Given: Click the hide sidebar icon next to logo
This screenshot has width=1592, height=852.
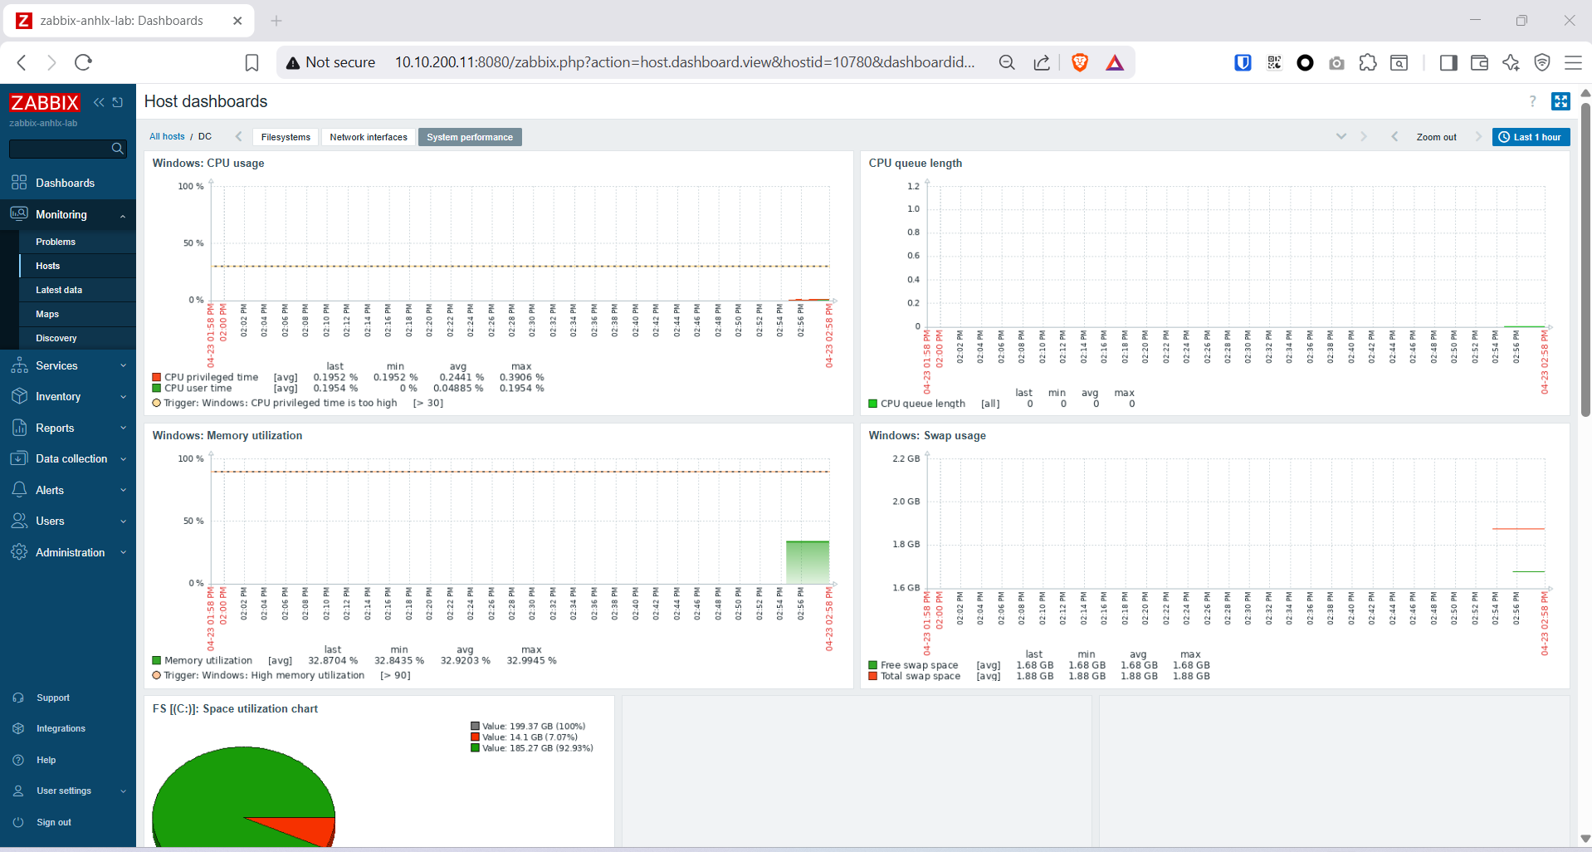Looking at the screenshot, I should click(x=118, y=102).
